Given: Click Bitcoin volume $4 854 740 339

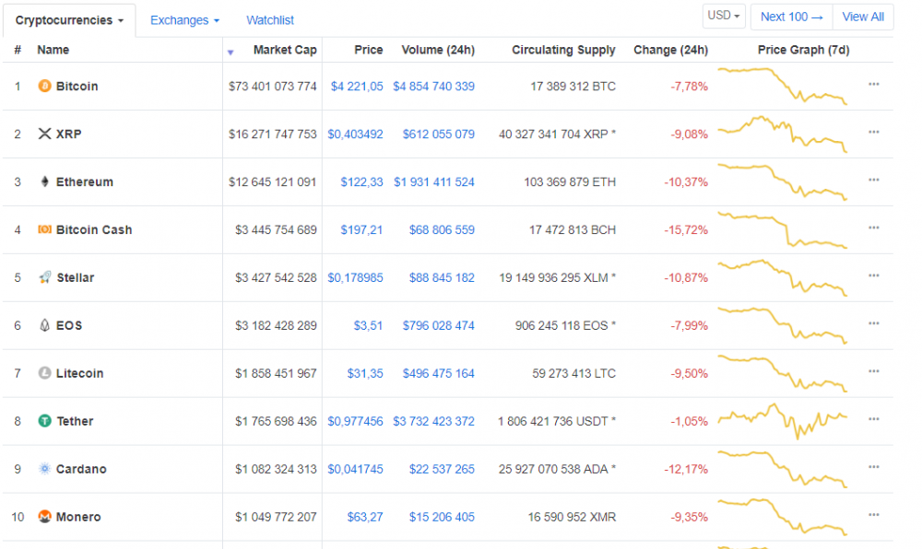Looking at the screenshot, I should 433,87.
